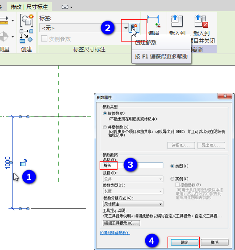Screen dimensions: 235x250
Task: Click the load into project and close icon
Action: (x=201, y=21)
